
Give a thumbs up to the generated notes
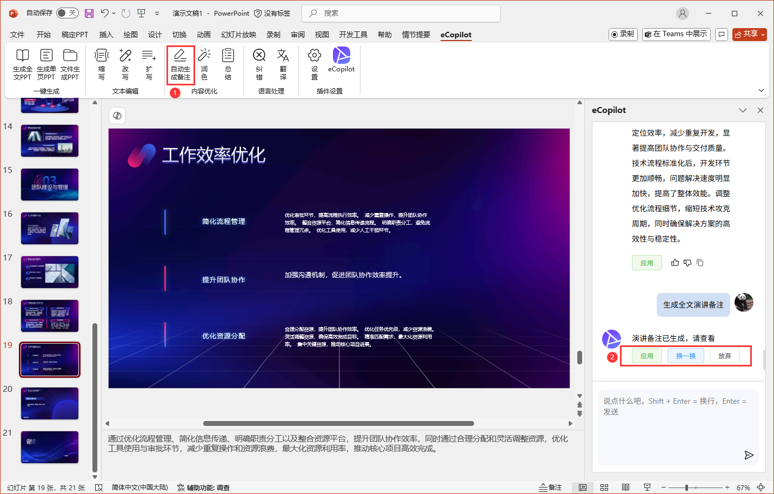(675, 262)
